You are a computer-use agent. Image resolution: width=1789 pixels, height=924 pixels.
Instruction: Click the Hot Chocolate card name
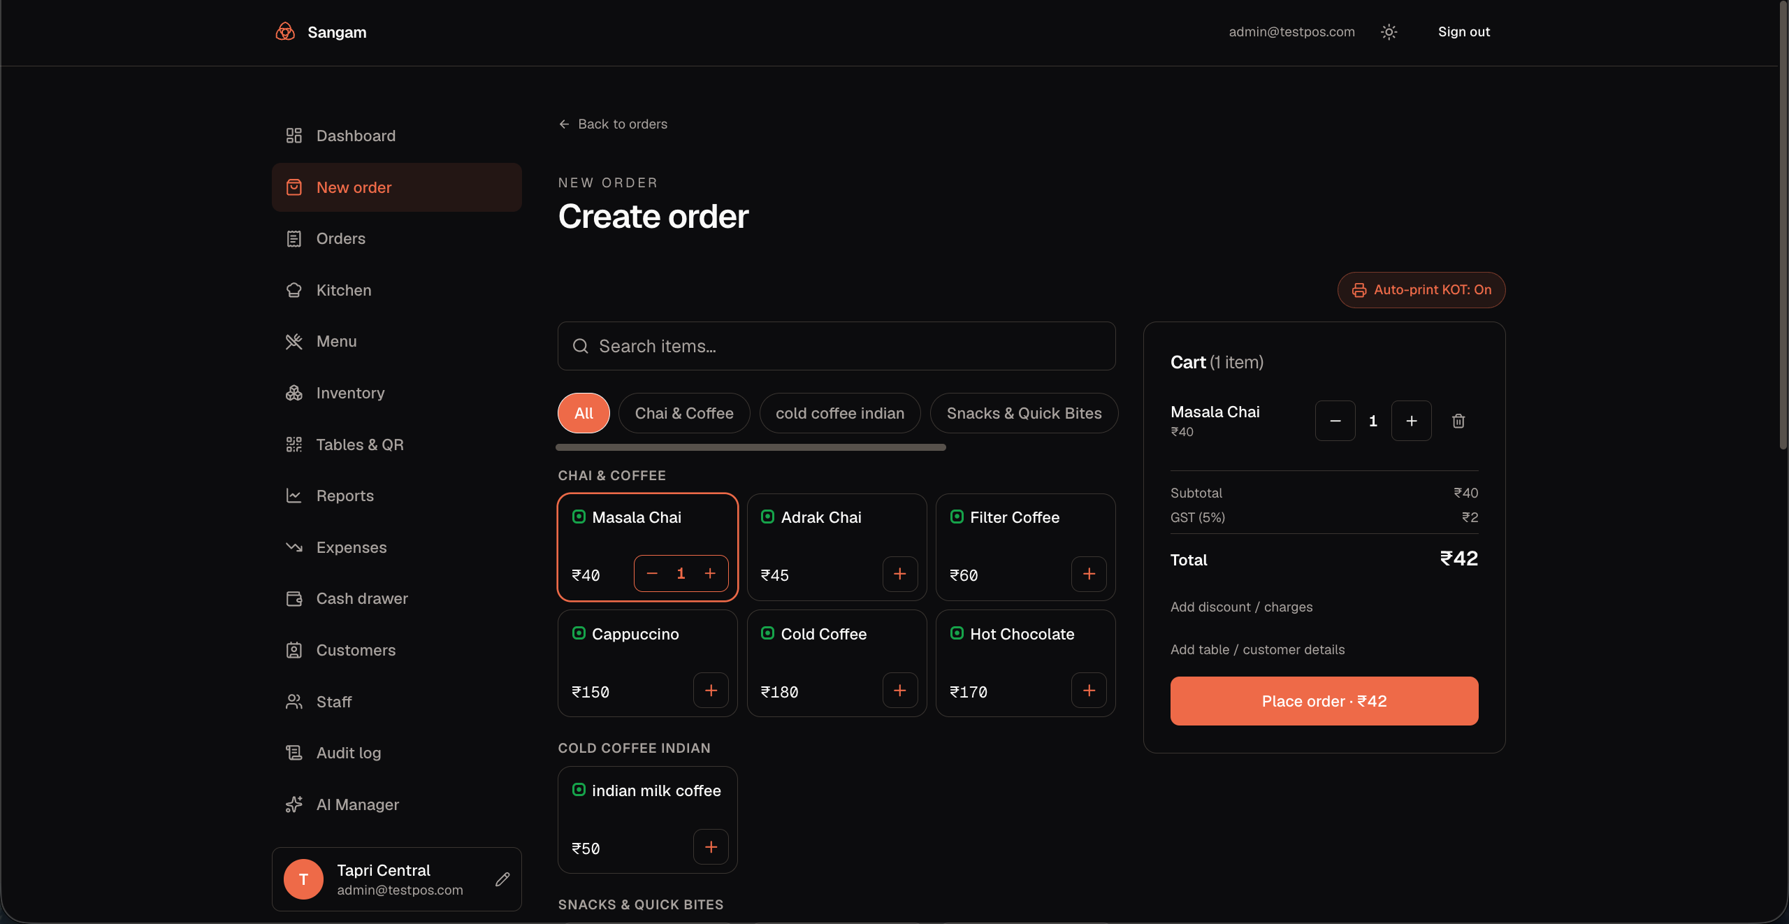[x=1022, y=634]
